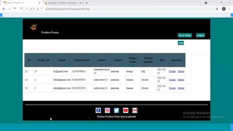Switch to the localhost / 127.0.0.1 tab

tap(63, 3)
